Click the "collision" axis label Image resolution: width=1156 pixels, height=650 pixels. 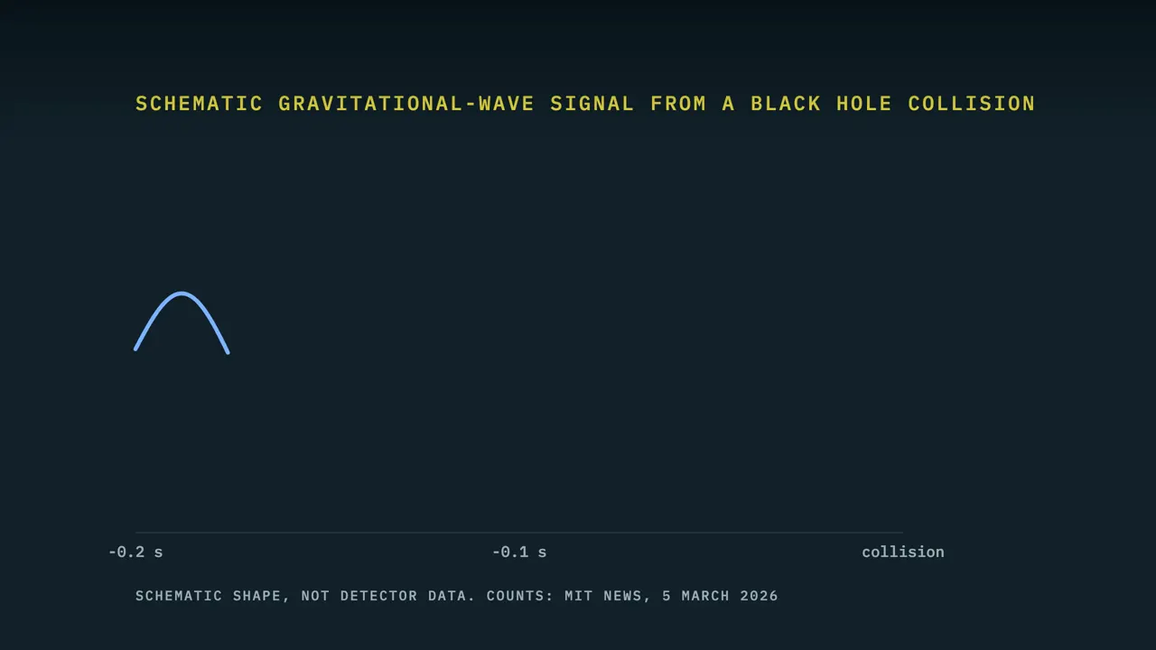903,552
